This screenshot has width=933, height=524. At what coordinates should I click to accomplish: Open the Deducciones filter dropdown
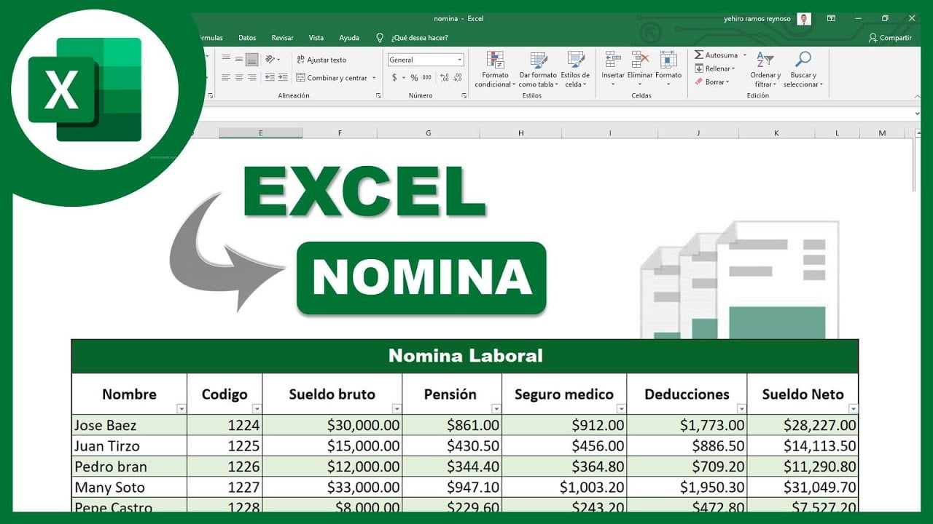pyautogui.click(x=741, y=409)
